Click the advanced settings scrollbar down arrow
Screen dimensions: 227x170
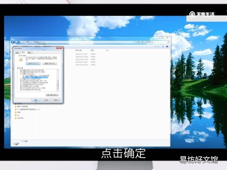(x=58, y=90)
